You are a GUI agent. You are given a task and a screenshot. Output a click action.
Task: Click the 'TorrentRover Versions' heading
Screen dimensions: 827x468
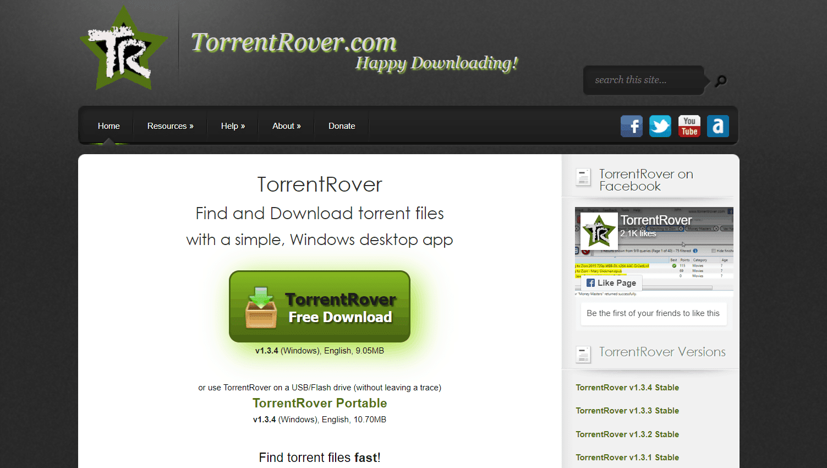[662, 352]
